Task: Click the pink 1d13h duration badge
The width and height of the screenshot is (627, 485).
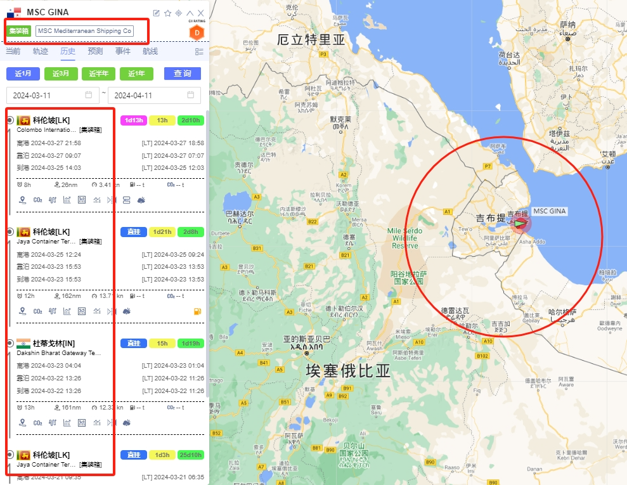Action: 134,120
